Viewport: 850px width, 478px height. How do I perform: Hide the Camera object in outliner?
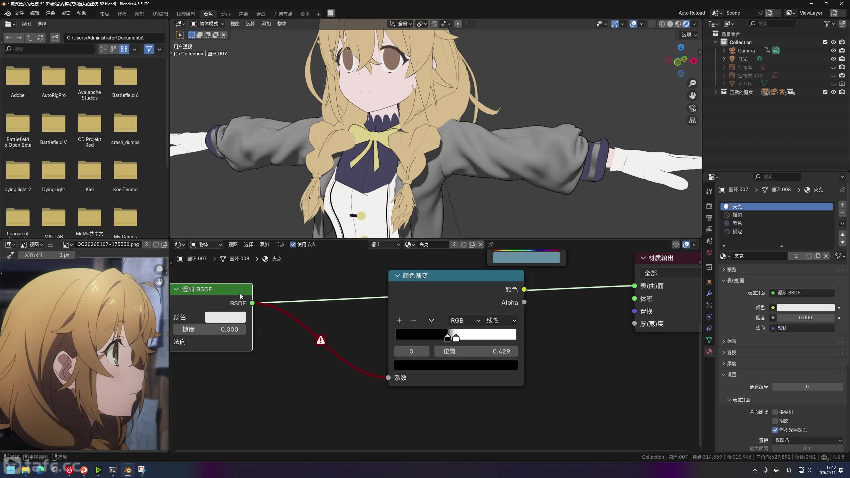pos(833,50)
